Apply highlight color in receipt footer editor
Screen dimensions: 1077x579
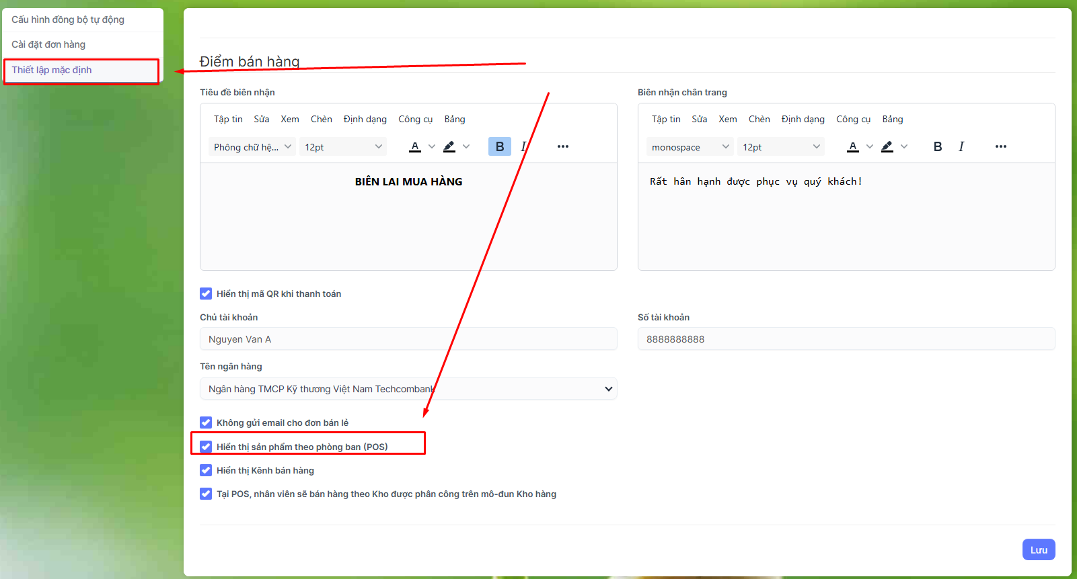pos(887,146)
